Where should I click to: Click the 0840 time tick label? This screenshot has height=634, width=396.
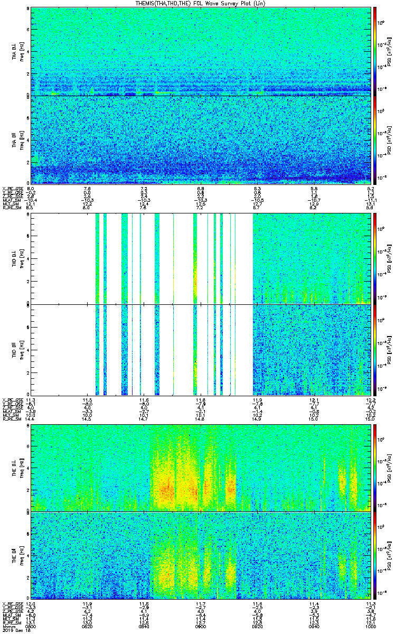[x=144, y=626]
